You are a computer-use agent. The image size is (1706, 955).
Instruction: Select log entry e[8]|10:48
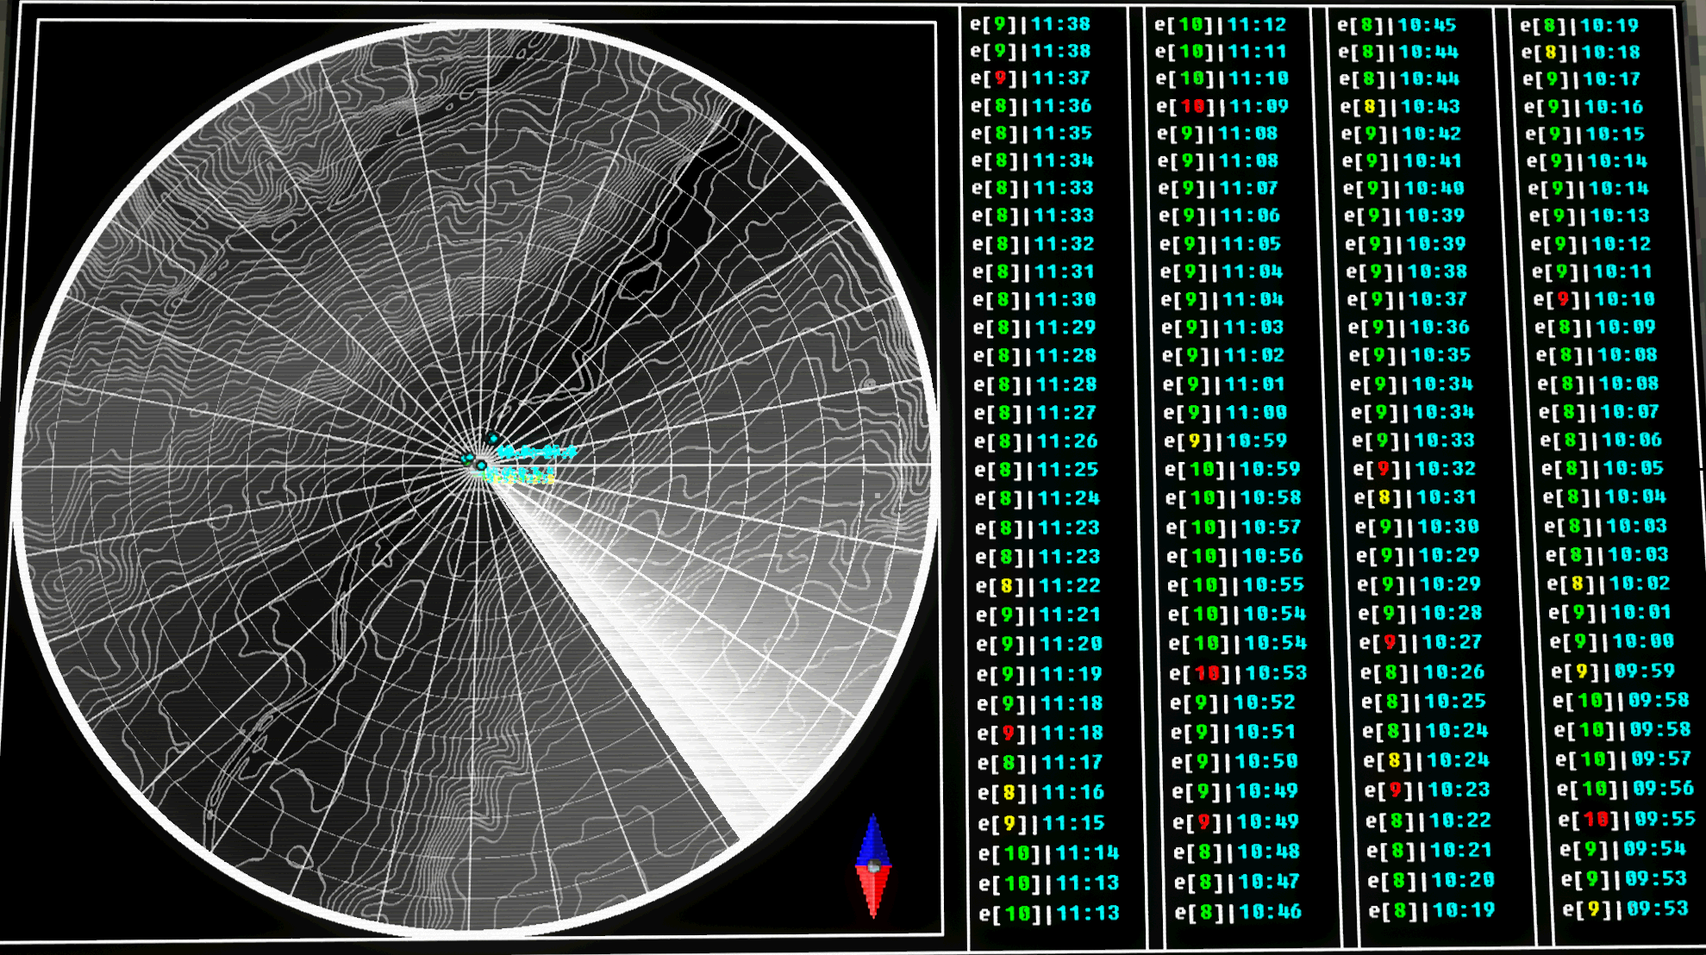tap(1236, 852)
